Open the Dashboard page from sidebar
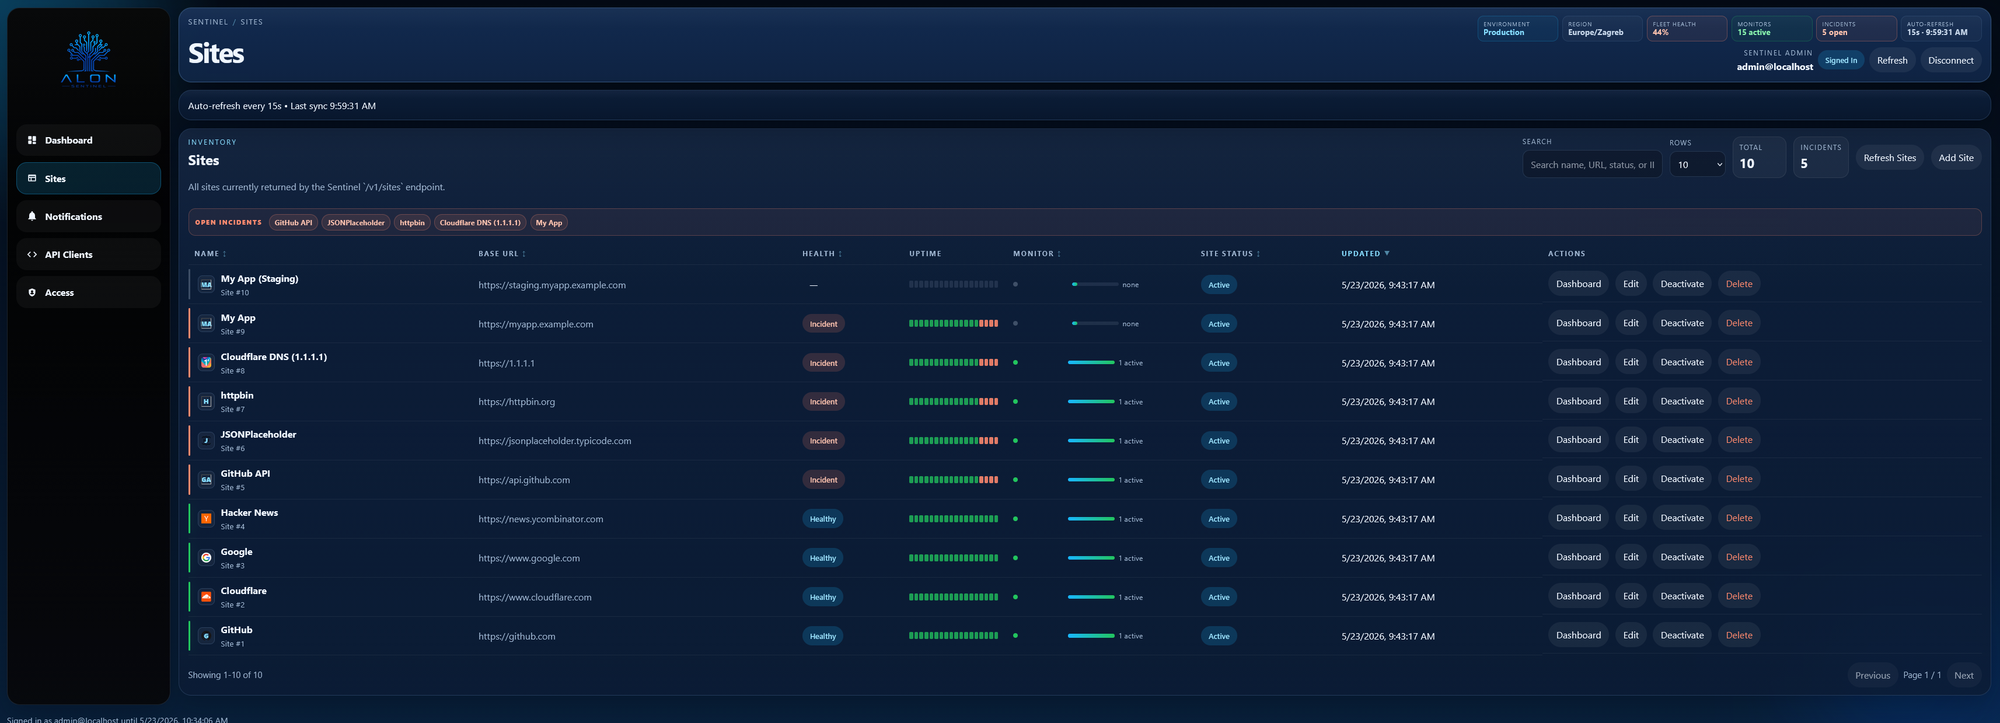This screenshot has width=2000, height=723. [x=89, y=140]
